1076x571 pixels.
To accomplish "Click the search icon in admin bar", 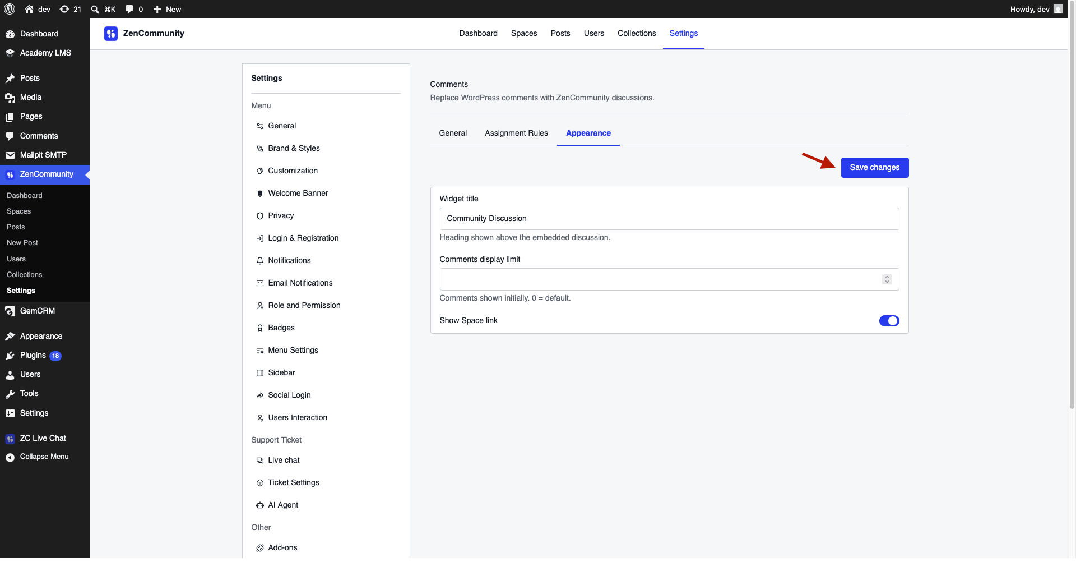I will click(x=95, y=9).
